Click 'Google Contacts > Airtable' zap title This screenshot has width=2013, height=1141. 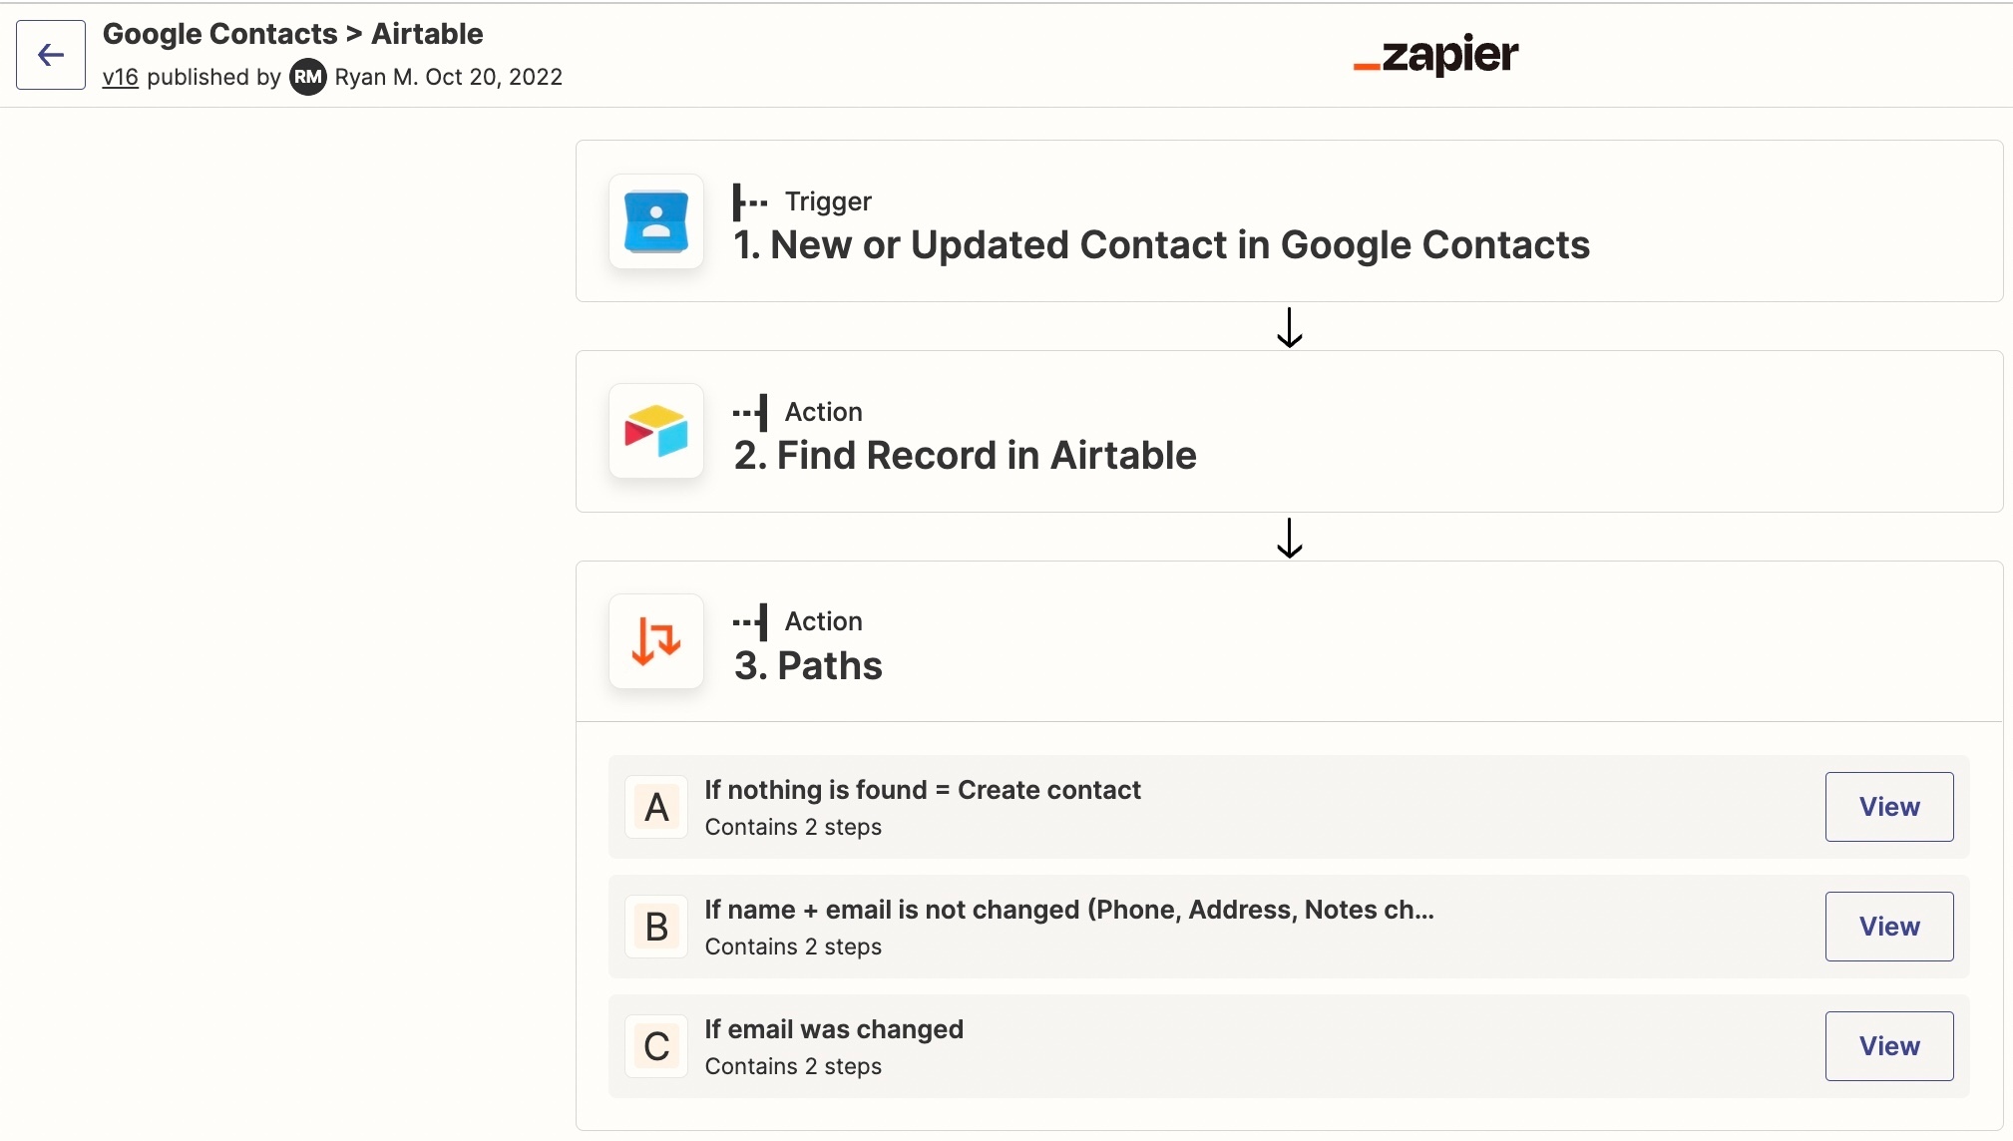click(293, 34)
